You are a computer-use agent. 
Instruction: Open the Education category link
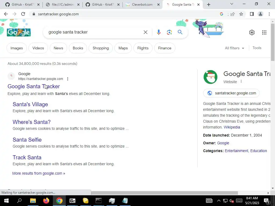click(259, 151)
